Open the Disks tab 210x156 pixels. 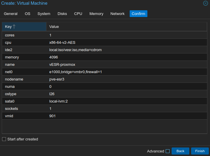click(x=62, y=14)
